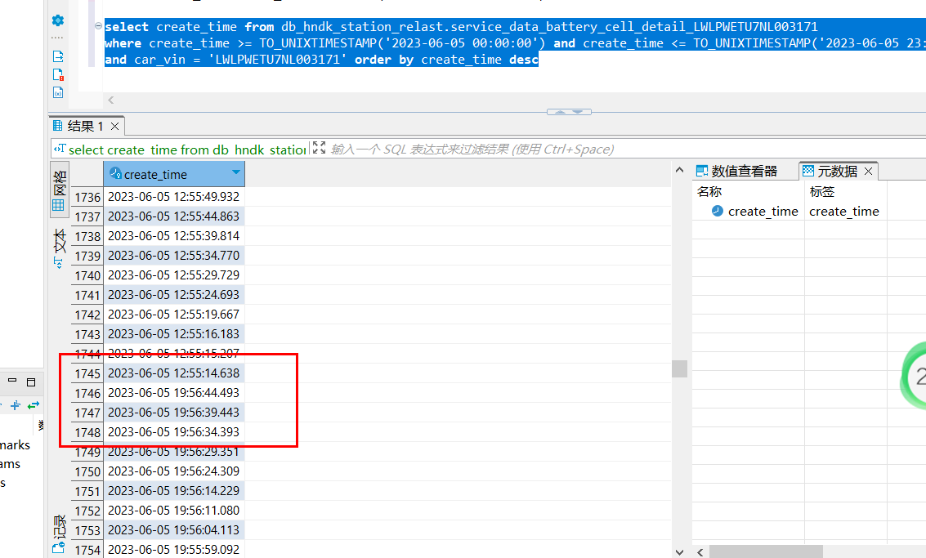Select the 元数据 tab
Screen dimensions: 926x558
[836, 171]
